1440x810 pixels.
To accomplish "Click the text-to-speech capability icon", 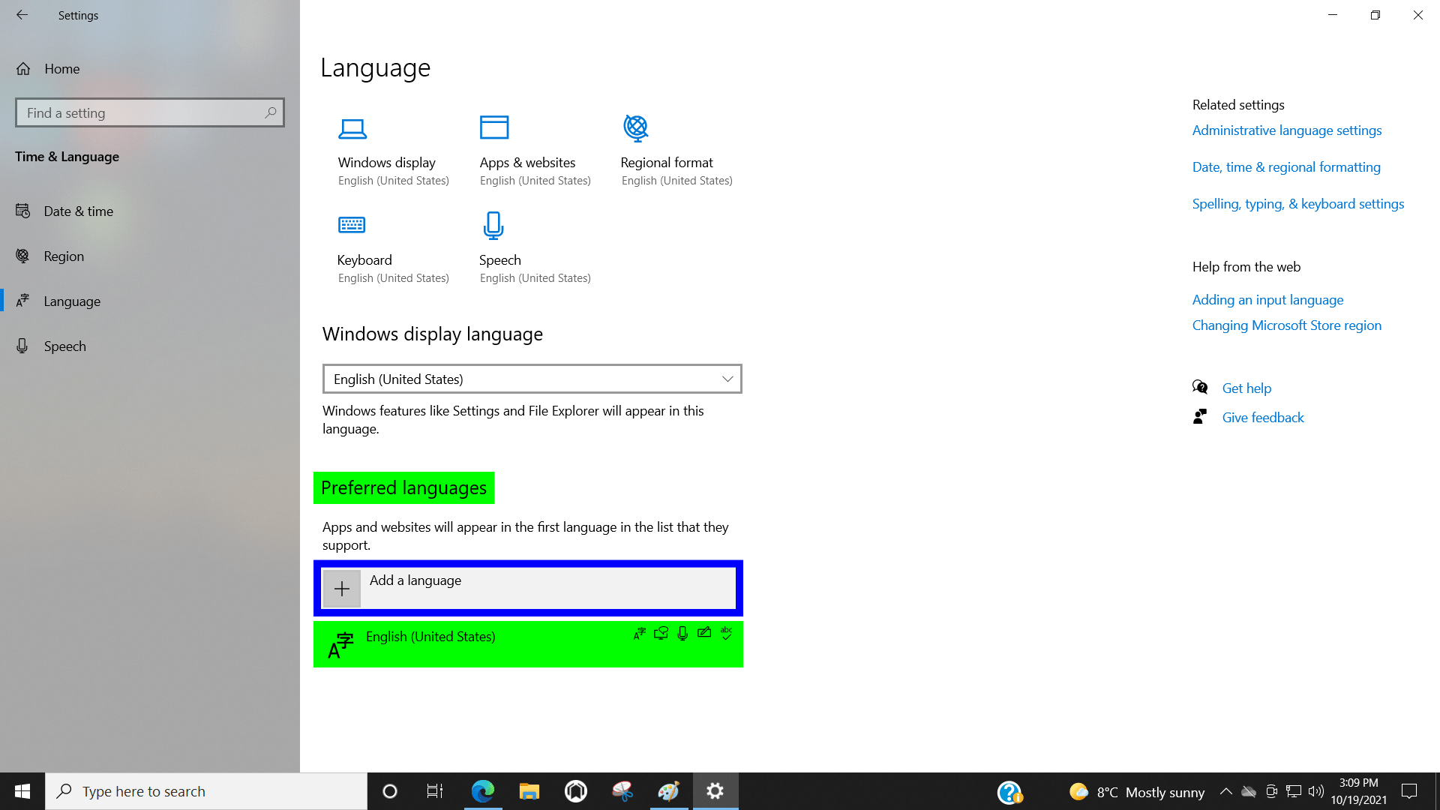I will point(661,634).
